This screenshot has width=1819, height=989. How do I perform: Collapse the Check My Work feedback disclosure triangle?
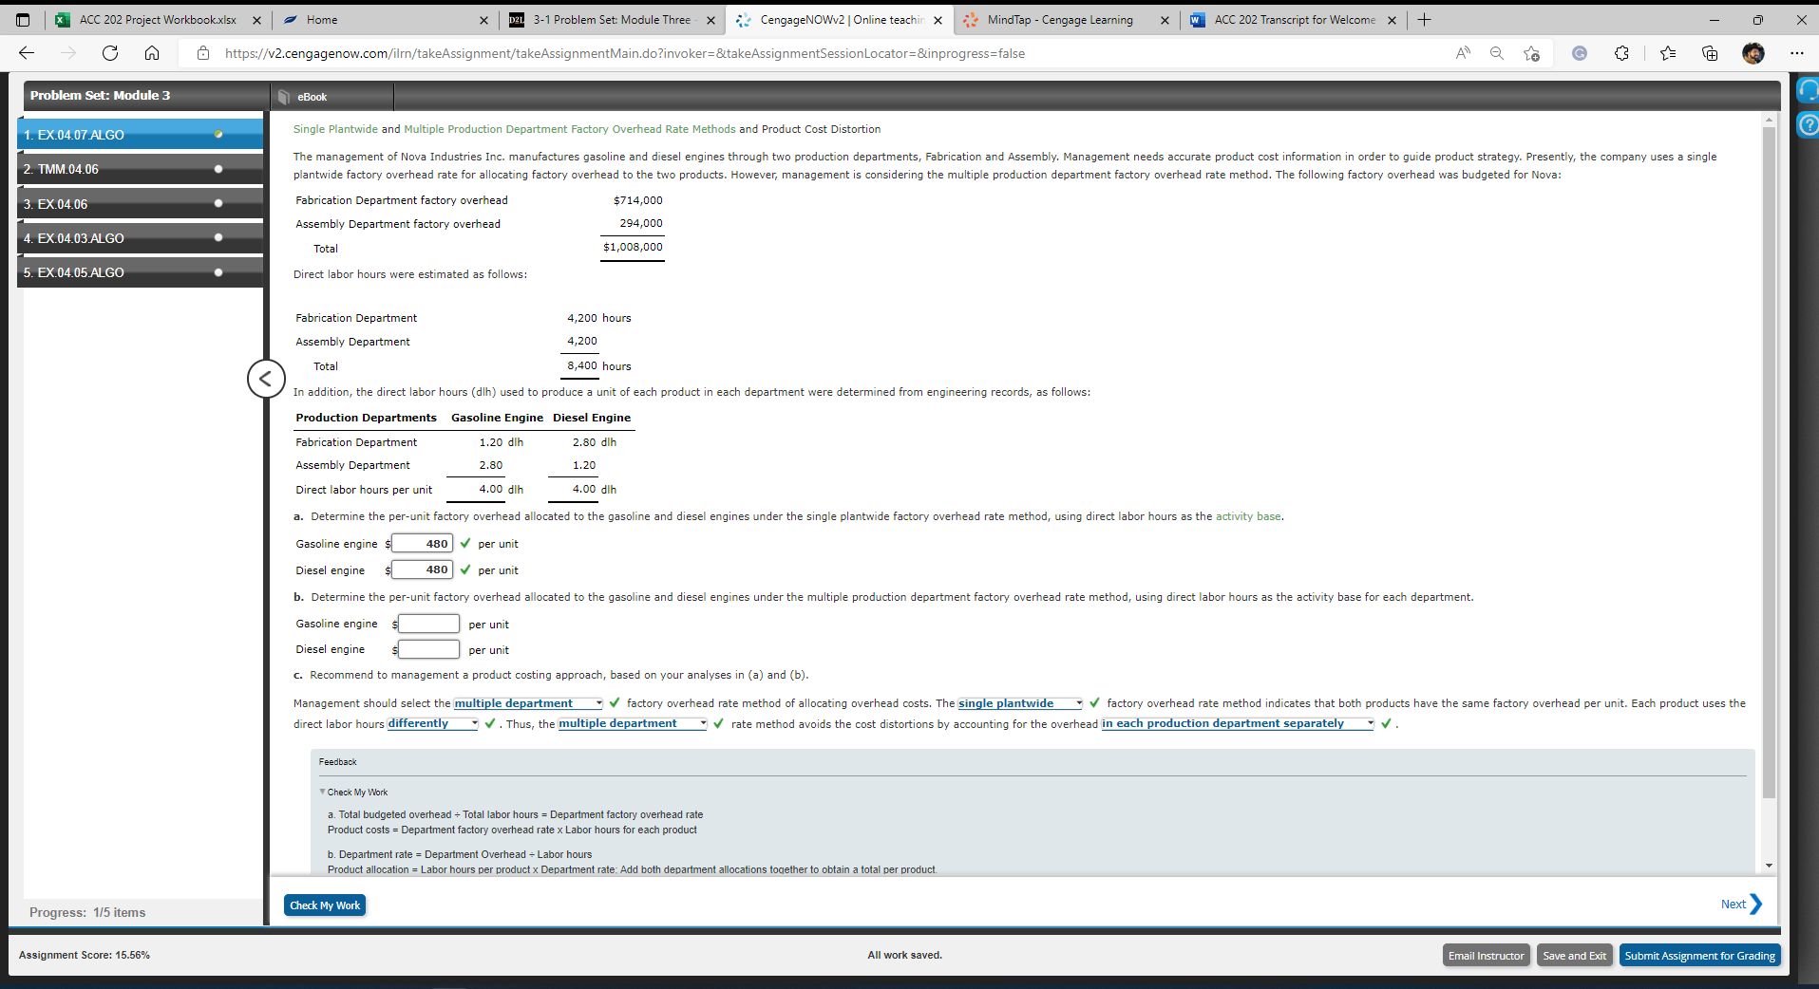click(323, 792)
